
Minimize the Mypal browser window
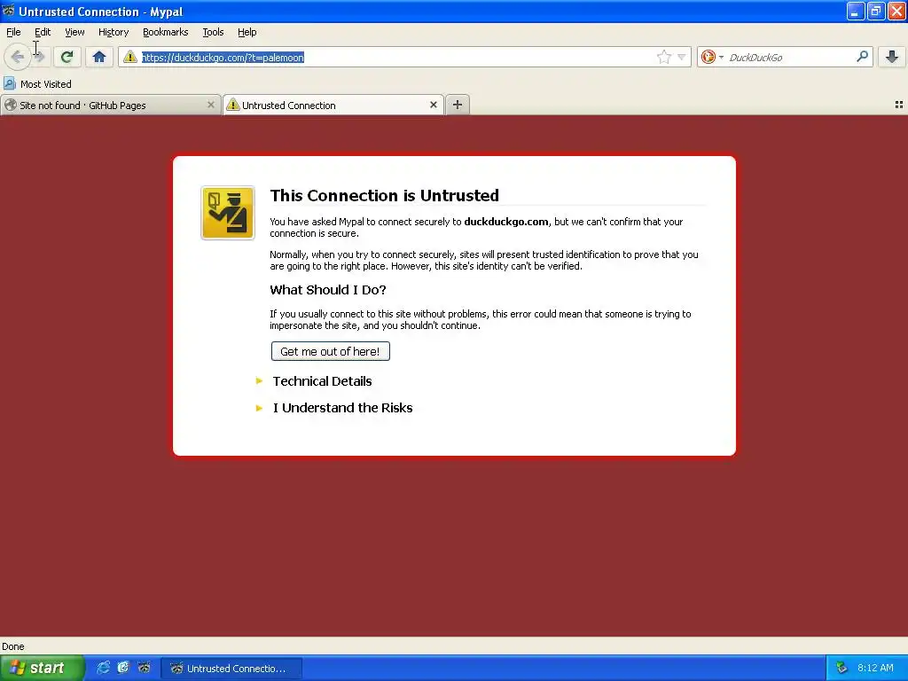pyautogui.click(x=855, y=11)
